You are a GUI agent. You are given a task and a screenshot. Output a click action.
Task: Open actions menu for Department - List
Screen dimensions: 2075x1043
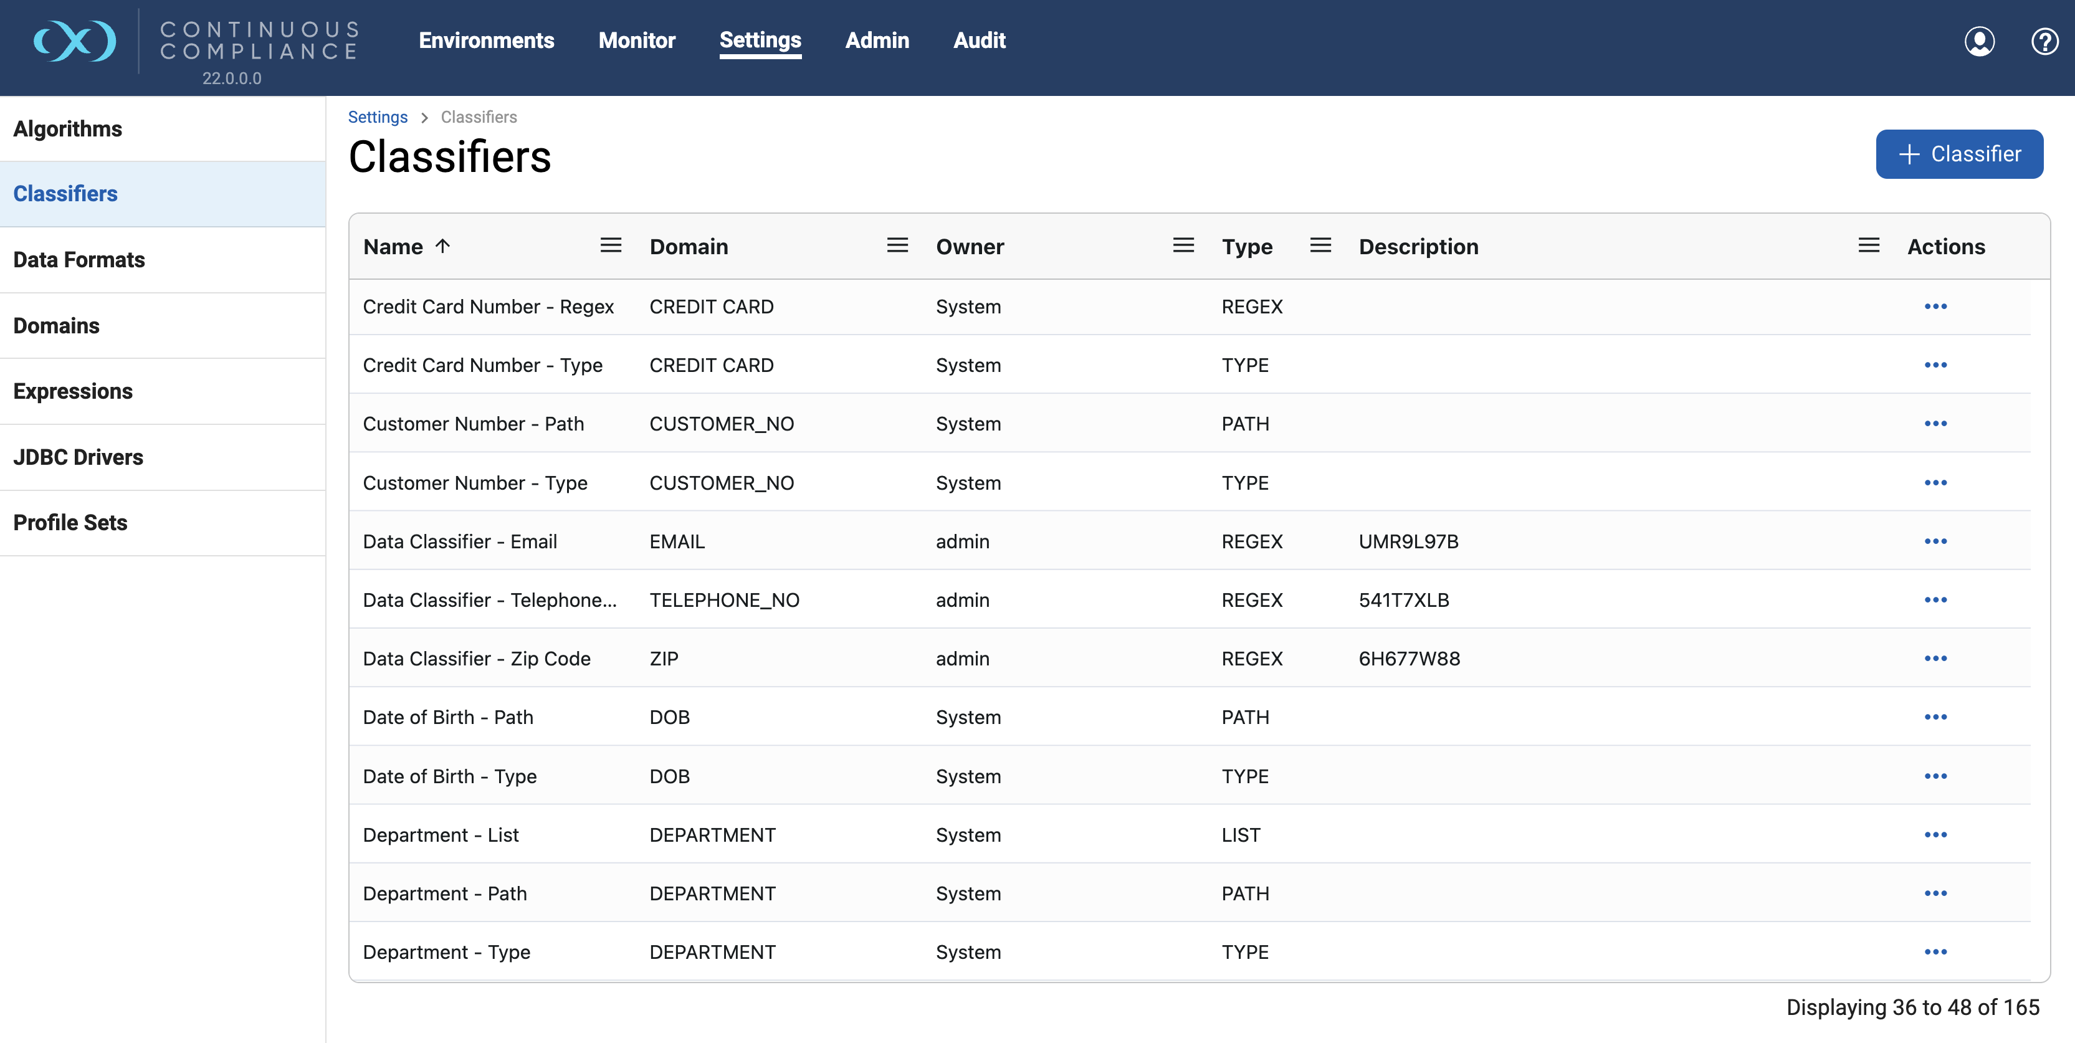click(1937, 834)
